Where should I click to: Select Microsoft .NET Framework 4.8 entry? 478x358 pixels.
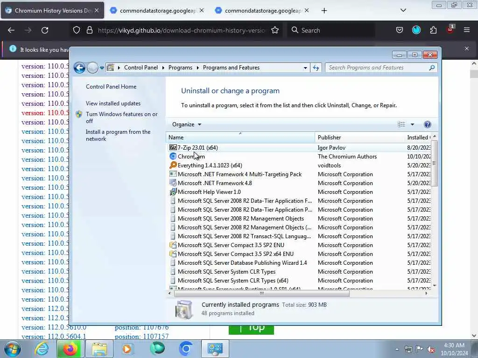point(211,183)
